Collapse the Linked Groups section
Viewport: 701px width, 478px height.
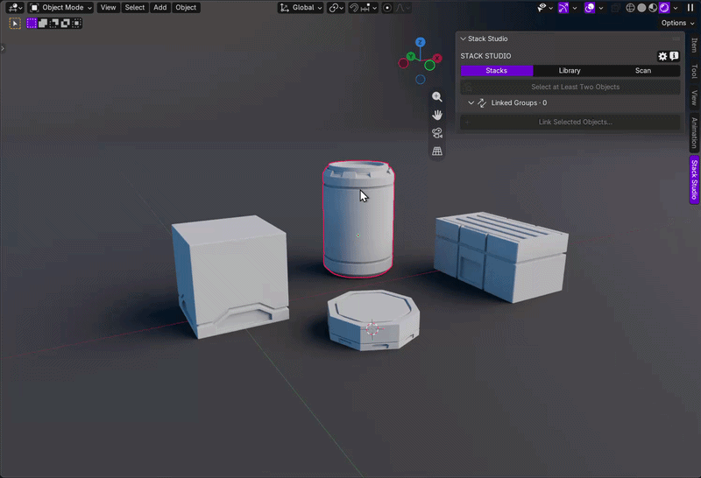[471, 102]
